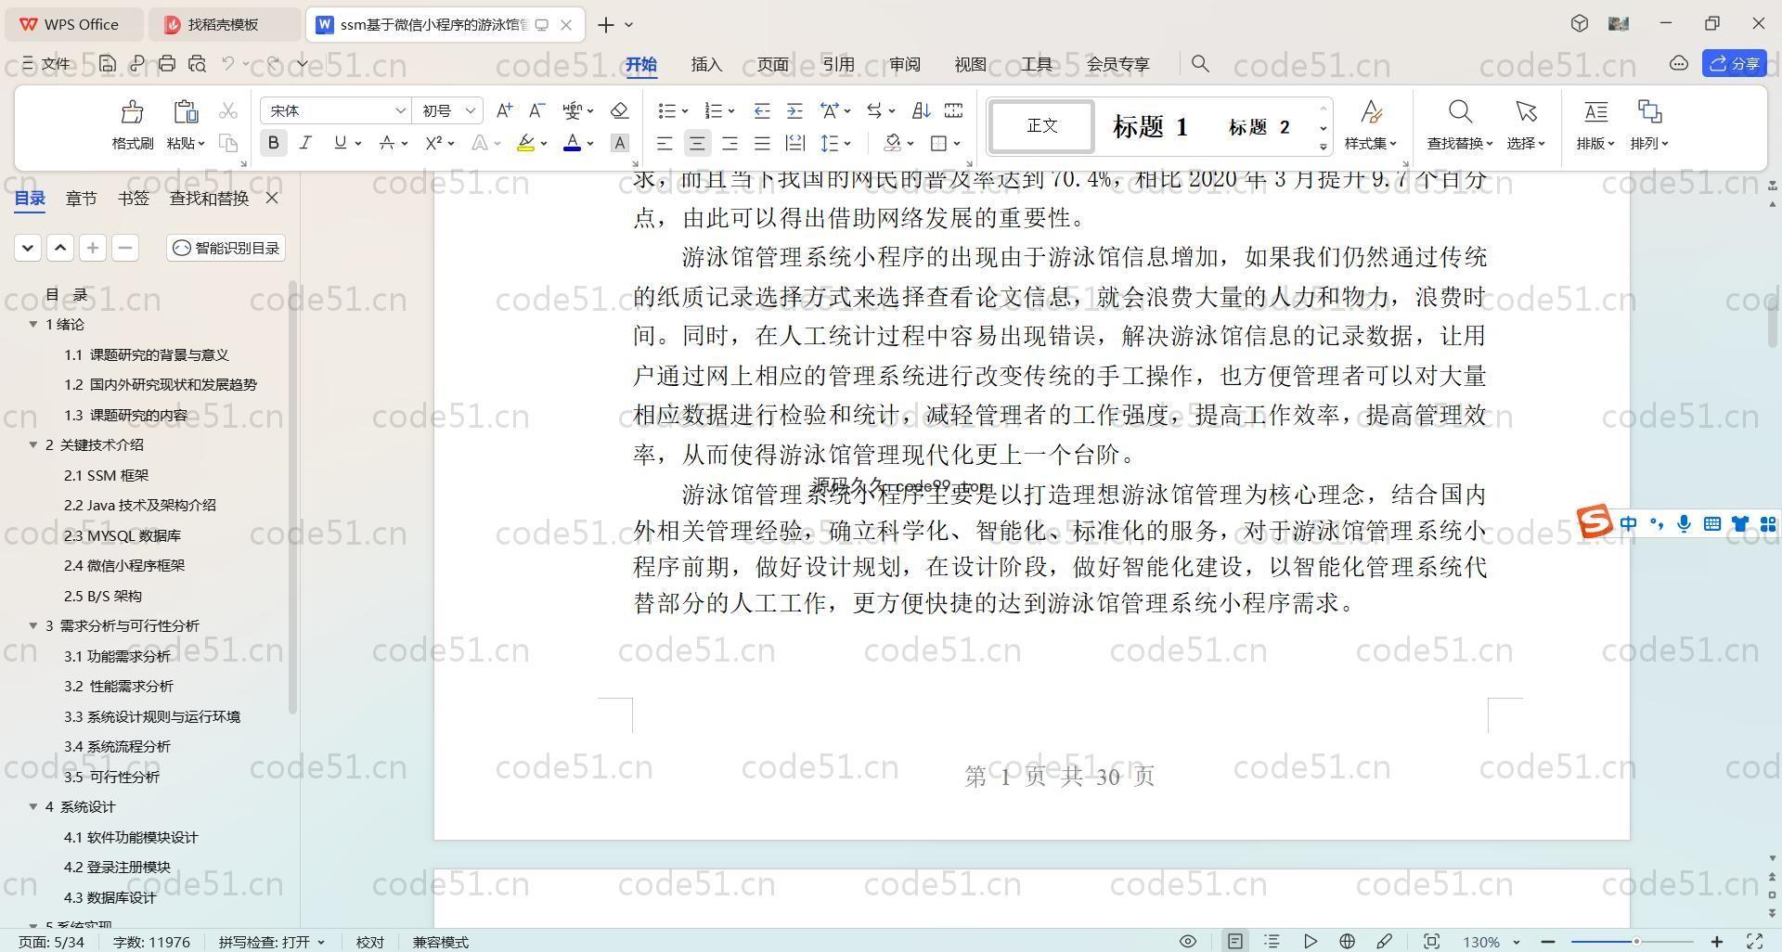Click the justify alignment icon
Screen dimensions: 1782x952
click(762, 143)
